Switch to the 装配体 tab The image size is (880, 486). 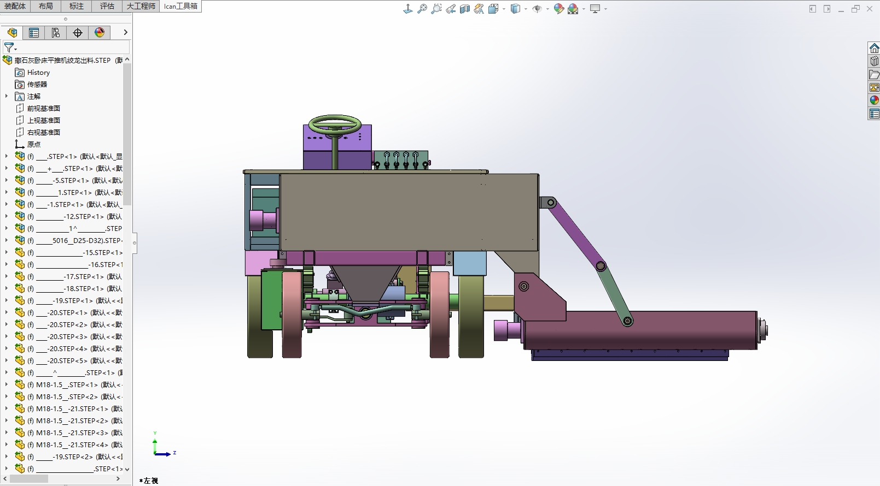pyautogui.click(x=15, y=6)
